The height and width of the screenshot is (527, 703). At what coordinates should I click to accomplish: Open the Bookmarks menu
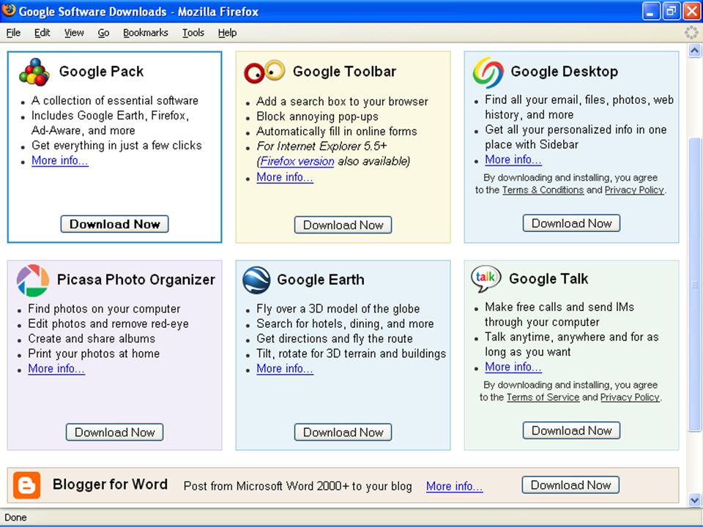coord(146,33)
